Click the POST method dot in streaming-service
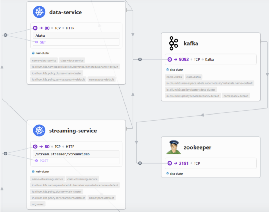The width and height of the screenshot is (270, 213). [36, 161]
